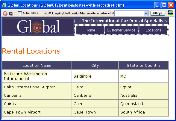Click the Cairo International Airport row
The width and height of the screenshot is (176, 121).
(x=85, y=87)
